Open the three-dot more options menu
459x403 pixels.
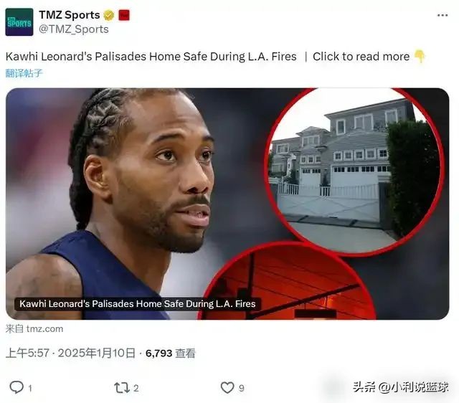(x=443, y=15)
